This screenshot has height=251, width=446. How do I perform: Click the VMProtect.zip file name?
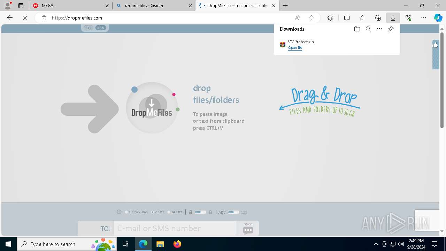click(301, 41)
